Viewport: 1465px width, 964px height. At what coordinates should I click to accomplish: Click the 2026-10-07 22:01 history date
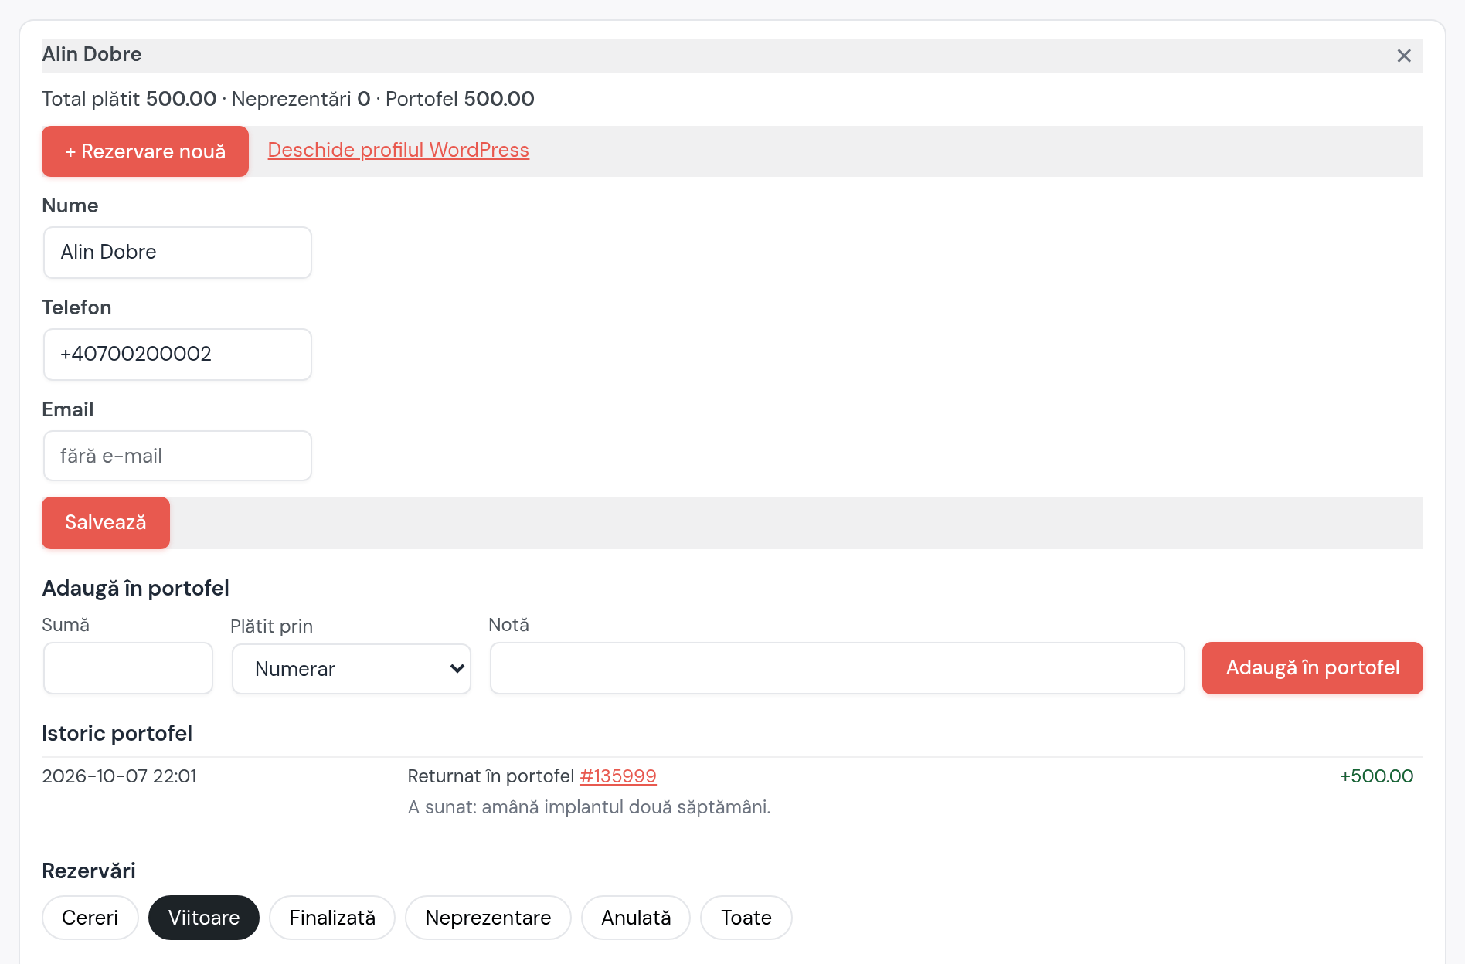click(119, 776)
